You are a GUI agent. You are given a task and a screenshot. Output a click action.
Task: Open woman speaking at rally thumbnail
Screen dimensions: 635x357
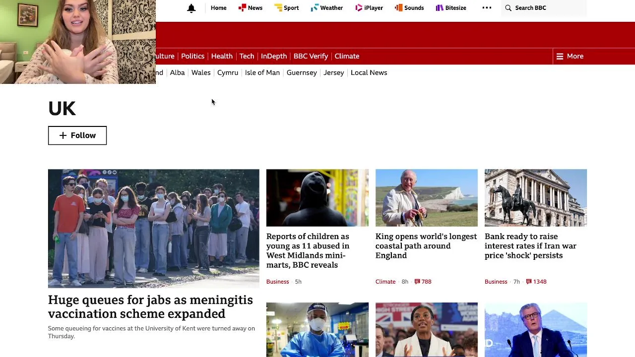[427, 330]
